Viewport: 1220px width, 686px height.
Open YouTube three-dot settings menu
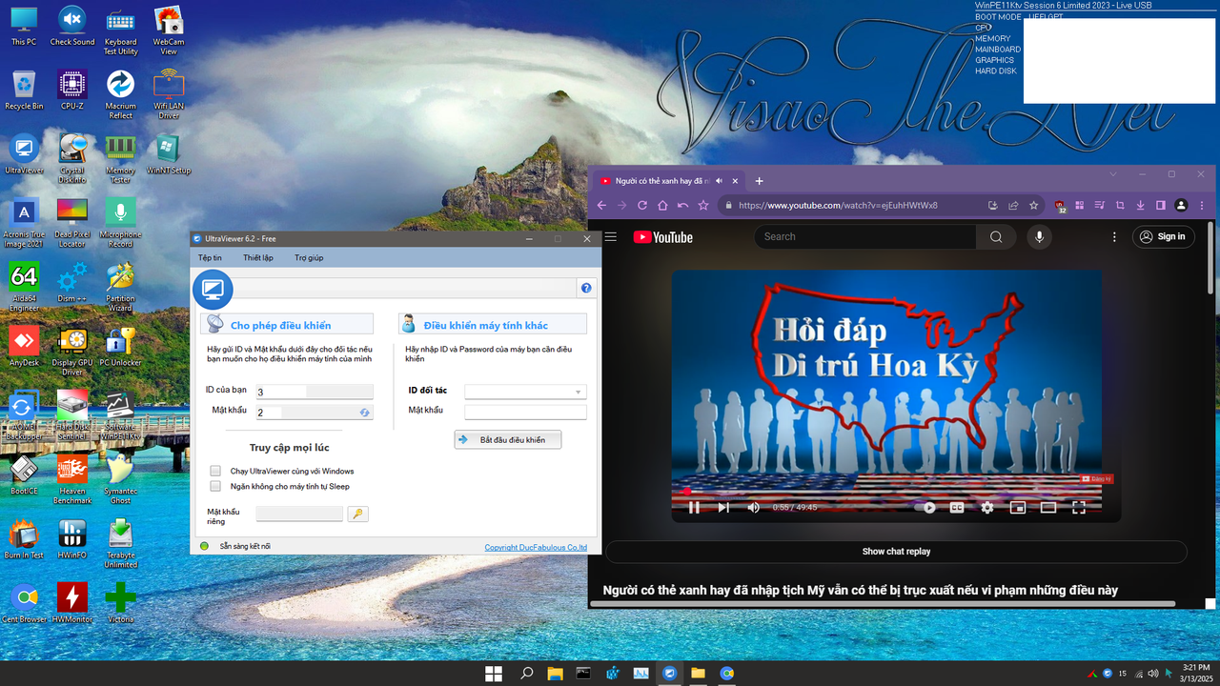1114,237
